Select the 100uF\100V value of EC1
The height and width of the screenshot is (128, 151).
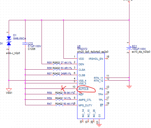pyautogui.click(x=139, y=49)
